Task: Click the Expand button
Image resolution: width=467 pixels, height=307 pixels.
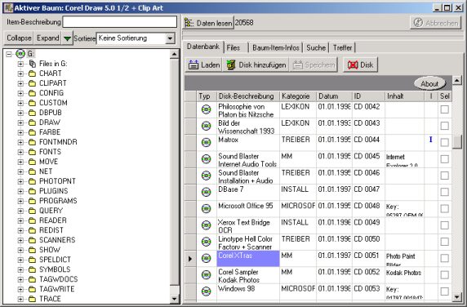Action: 47,38
